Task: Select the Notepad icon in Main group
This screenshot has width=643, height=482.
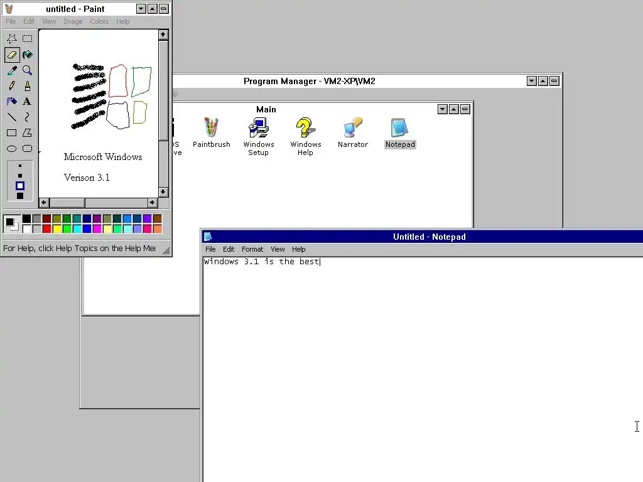Action: point(400,133)
